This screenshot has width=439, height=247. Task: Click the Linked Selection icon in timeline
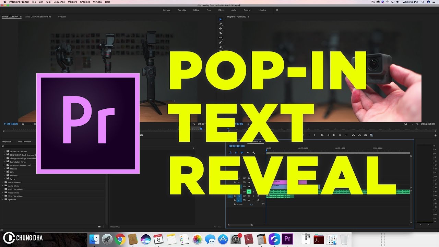tap(242, 153)
